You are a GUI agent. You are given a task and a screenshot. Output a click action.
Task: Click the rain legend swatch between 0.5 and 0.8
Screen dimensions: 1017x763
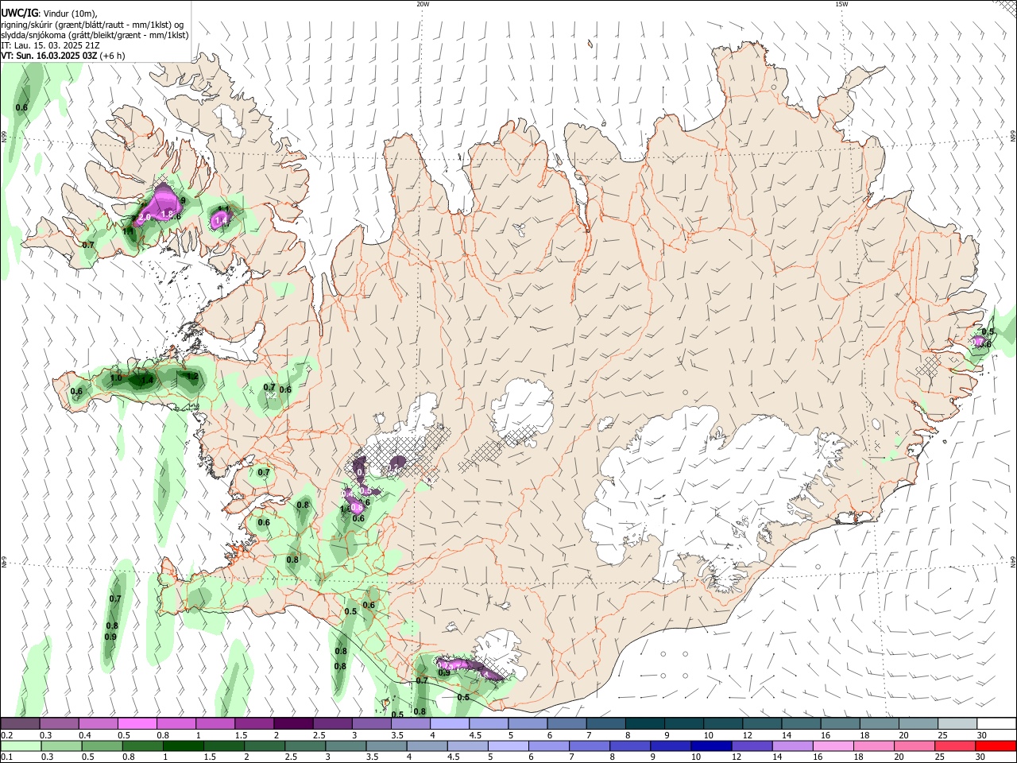(x=102, y=746)
